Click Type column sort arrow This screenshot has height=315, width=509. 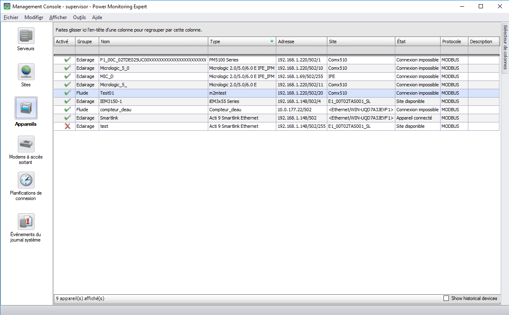click(x=272, y=41)
